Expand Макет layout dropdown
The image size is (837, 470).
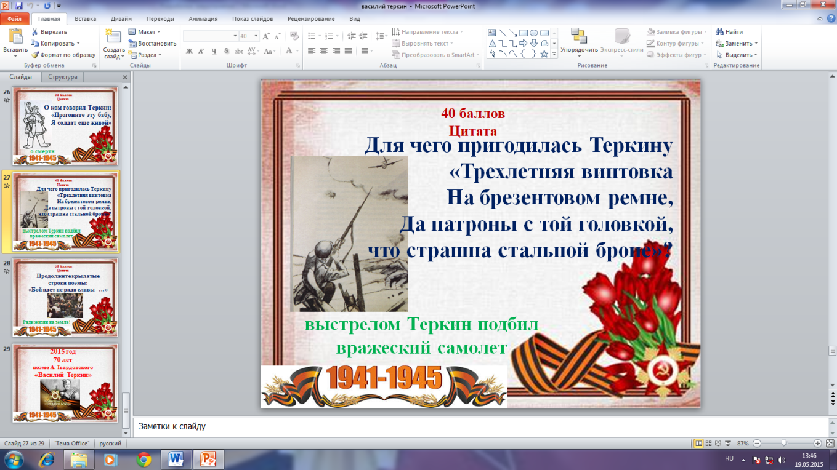coord(158,32)
